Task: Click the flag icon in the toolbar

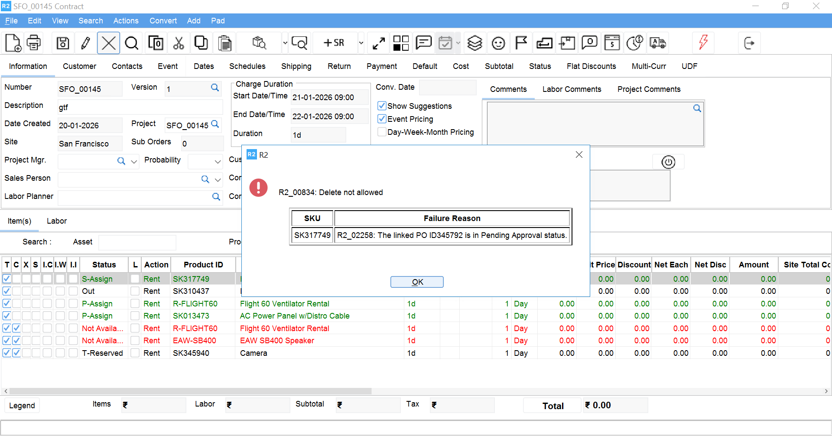Action: pos(521,43)
